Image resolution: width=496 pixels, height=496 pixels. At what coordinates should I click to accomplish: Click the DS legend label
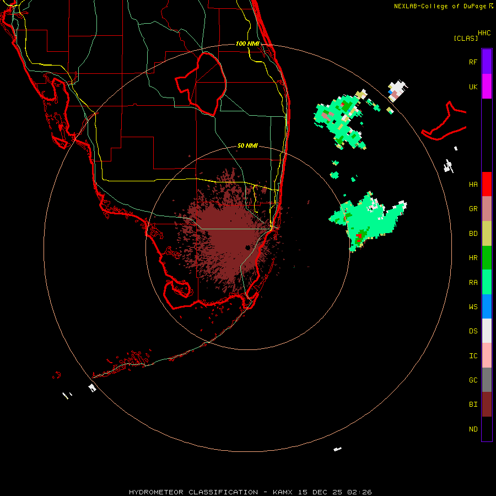click(x=473, y=331)
